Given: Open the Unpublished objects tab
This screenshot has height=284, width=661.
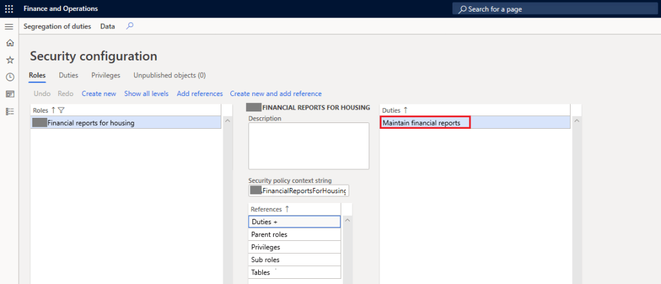Looking at the screenshot, I should 169,75.
